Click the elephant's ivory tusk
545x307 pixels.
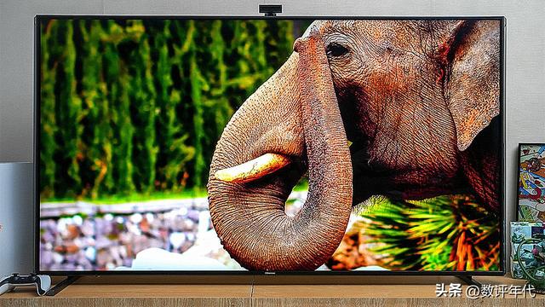252,168
